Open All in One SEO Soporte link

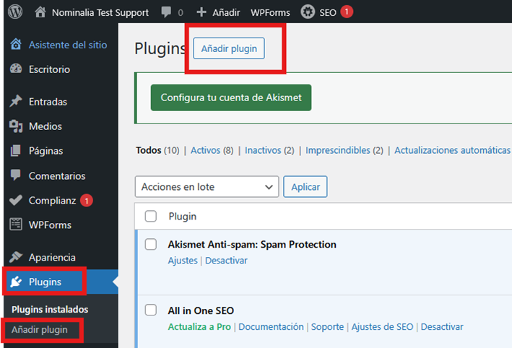tap(327, 327)
